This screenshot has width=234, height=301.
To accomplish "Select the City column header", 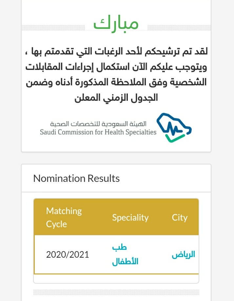I will point(180,218).
